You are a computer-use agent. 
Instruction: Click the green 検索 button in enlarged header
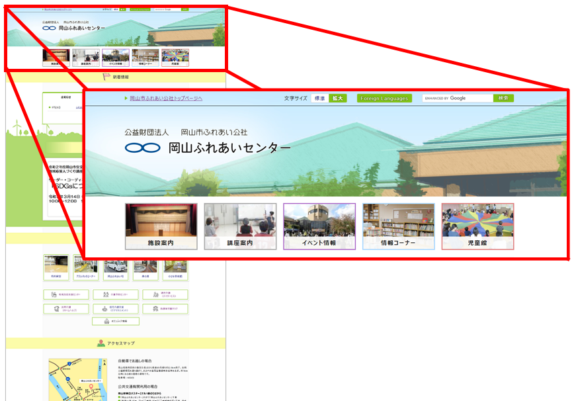(504, 98)
